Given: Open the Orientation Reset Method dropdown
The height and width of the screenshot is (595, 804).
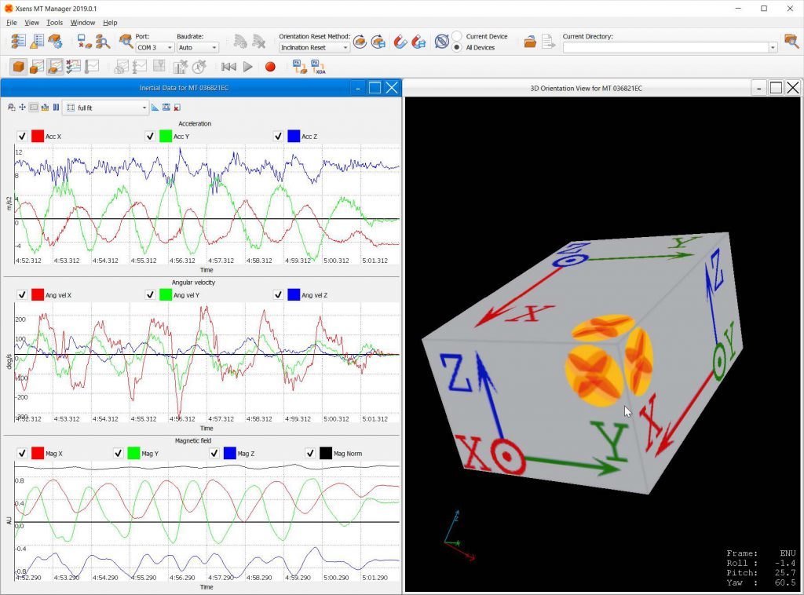Looking at the screenshot, I should point(314,48).
